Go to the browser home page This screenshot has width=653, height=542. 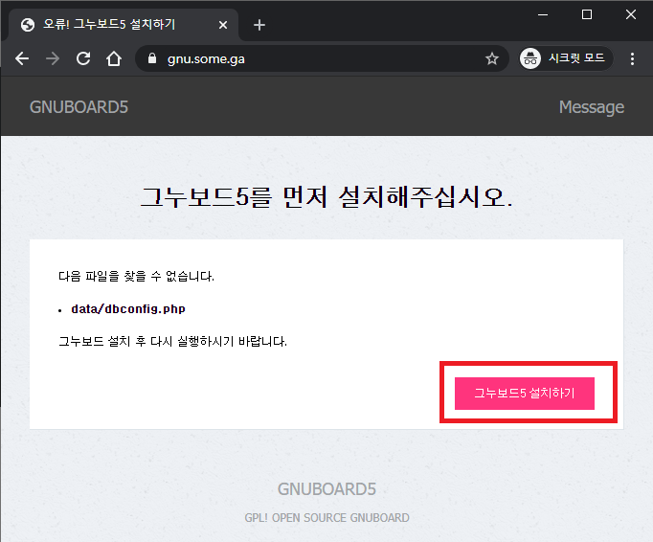113,58
